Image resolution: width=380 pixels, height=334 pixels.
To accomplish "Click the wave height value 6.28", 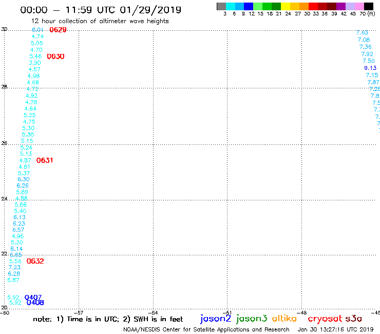I will [14, 273].
